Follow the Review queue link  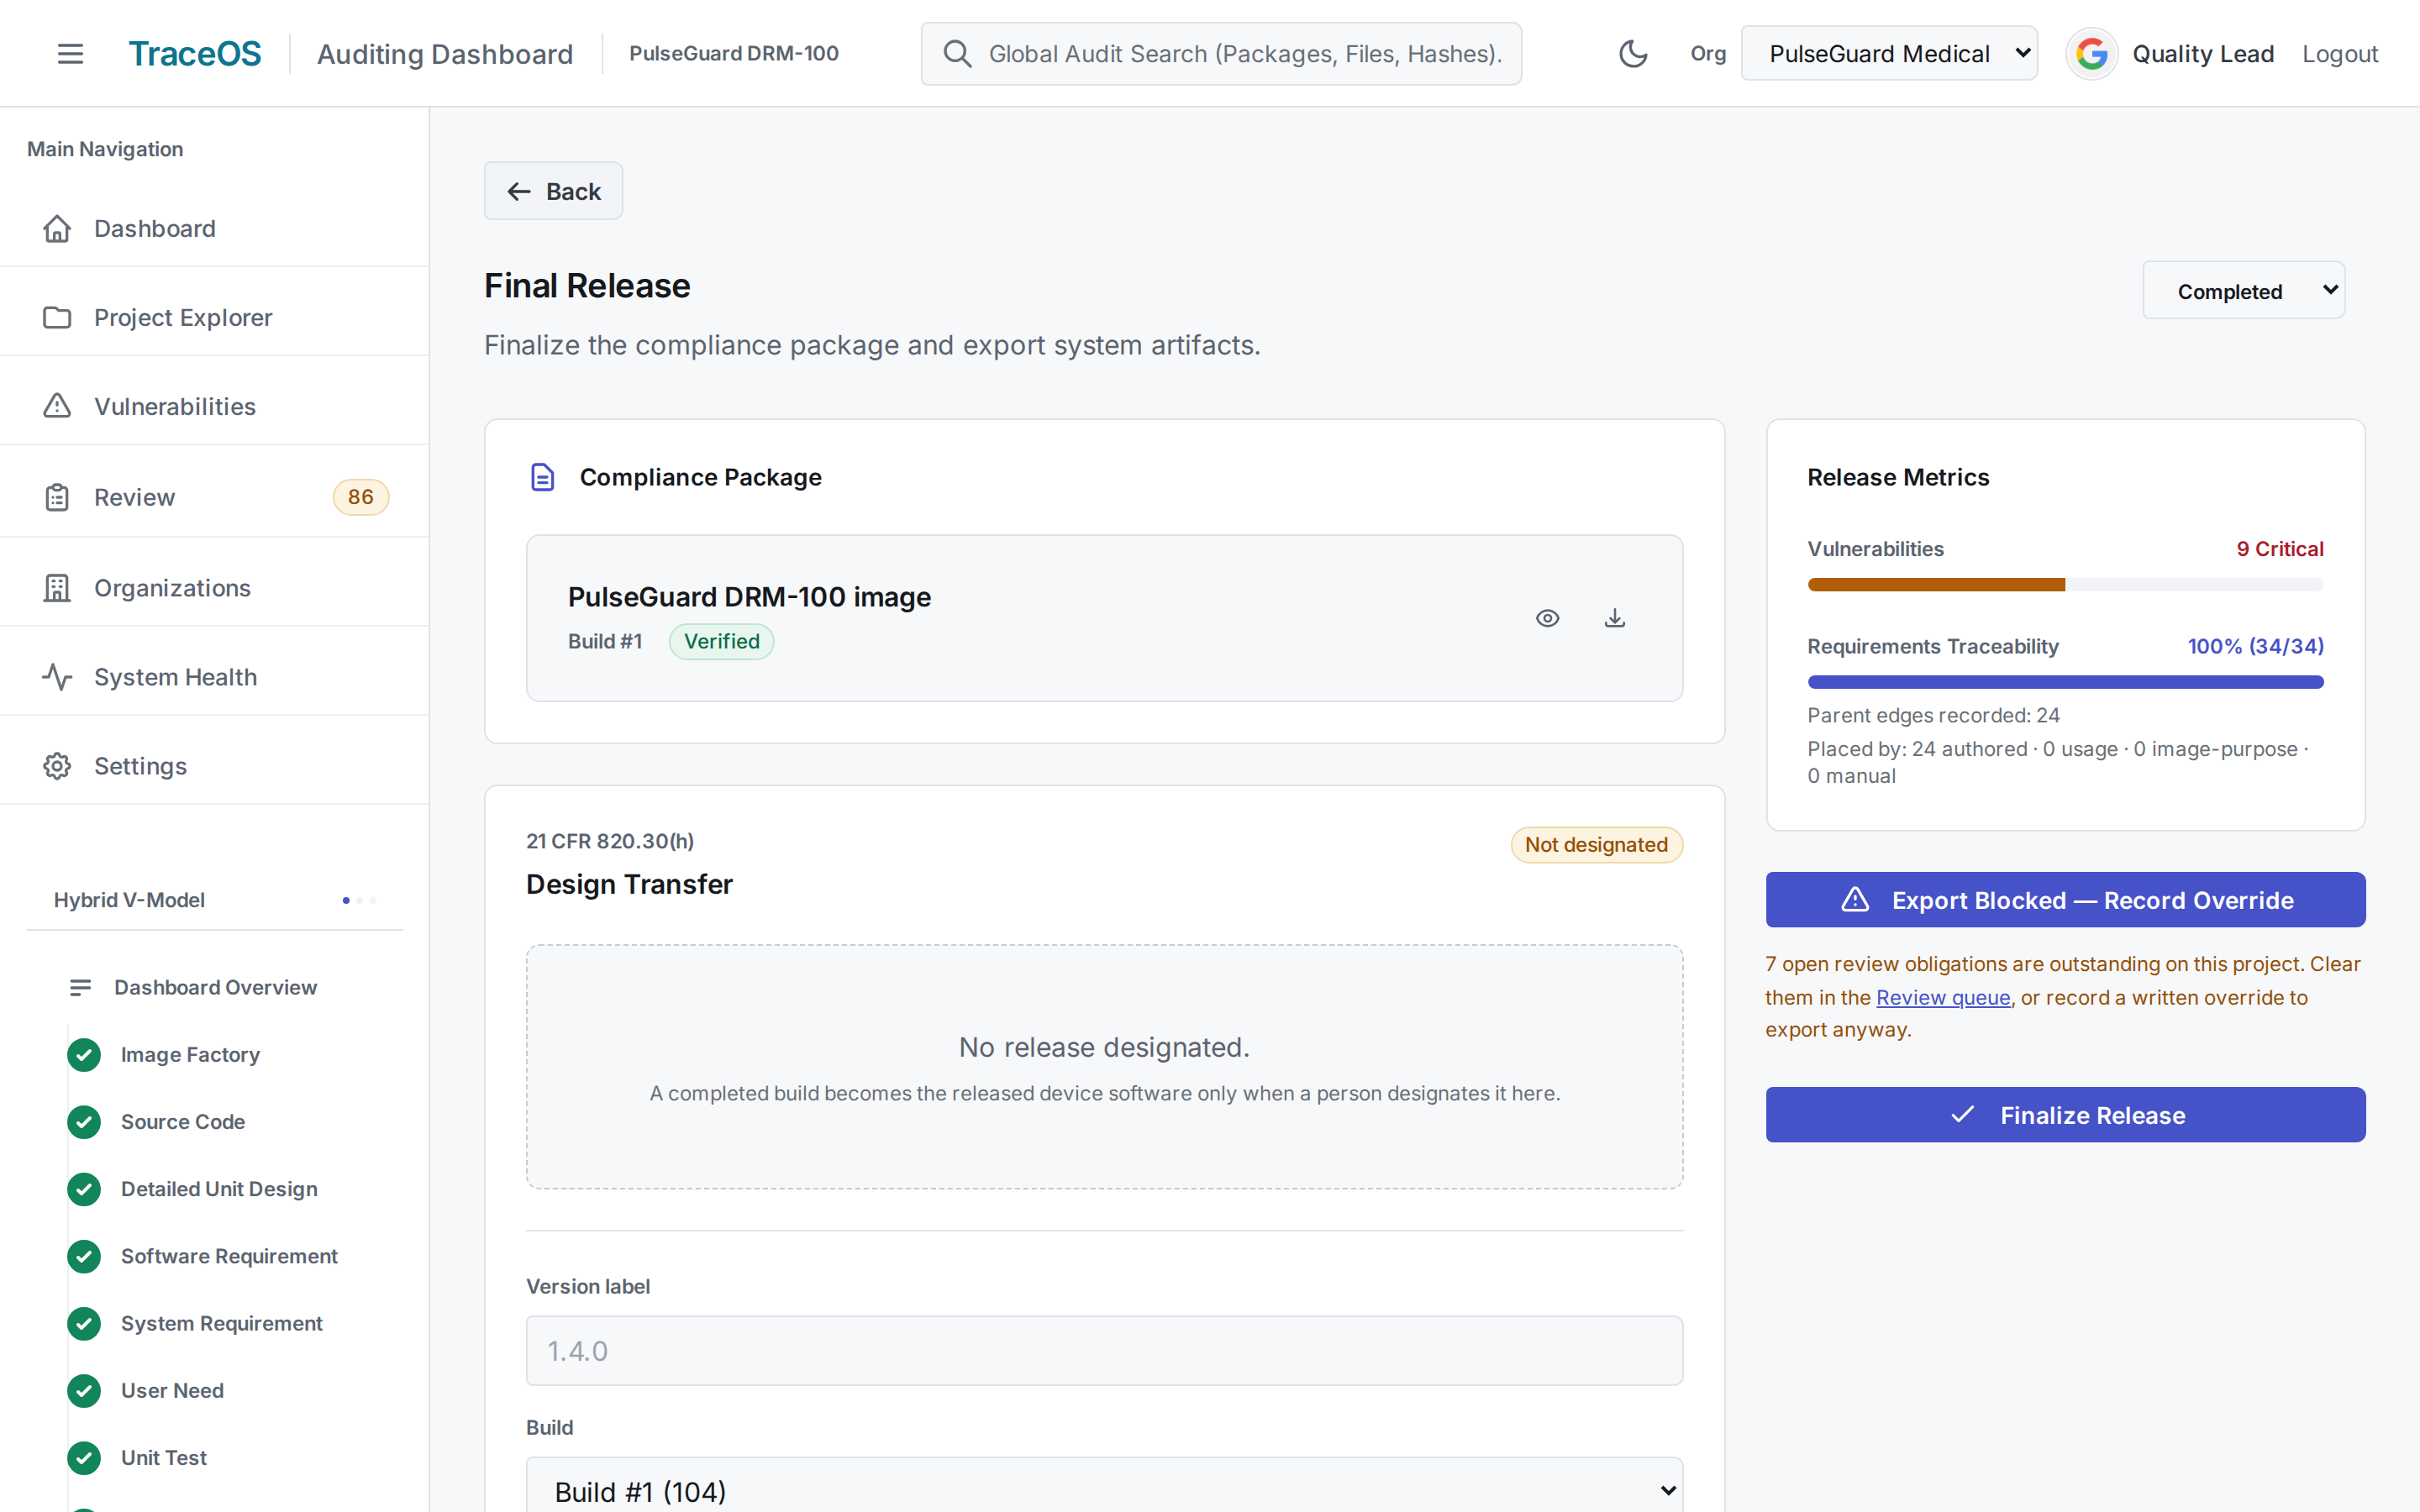point(1942,997)
